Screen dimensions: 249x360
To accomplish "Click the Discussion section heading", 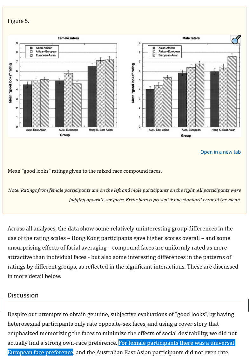I will (23, 295).
